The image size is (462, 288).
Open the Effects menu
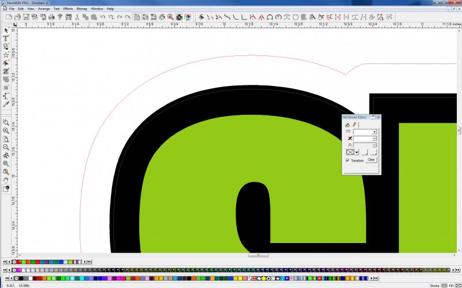click(68, 9)
